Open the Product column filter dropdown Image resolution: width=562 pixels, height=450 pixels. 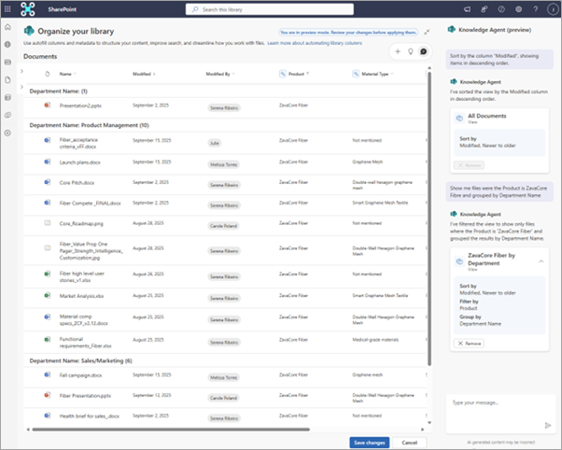307,74
